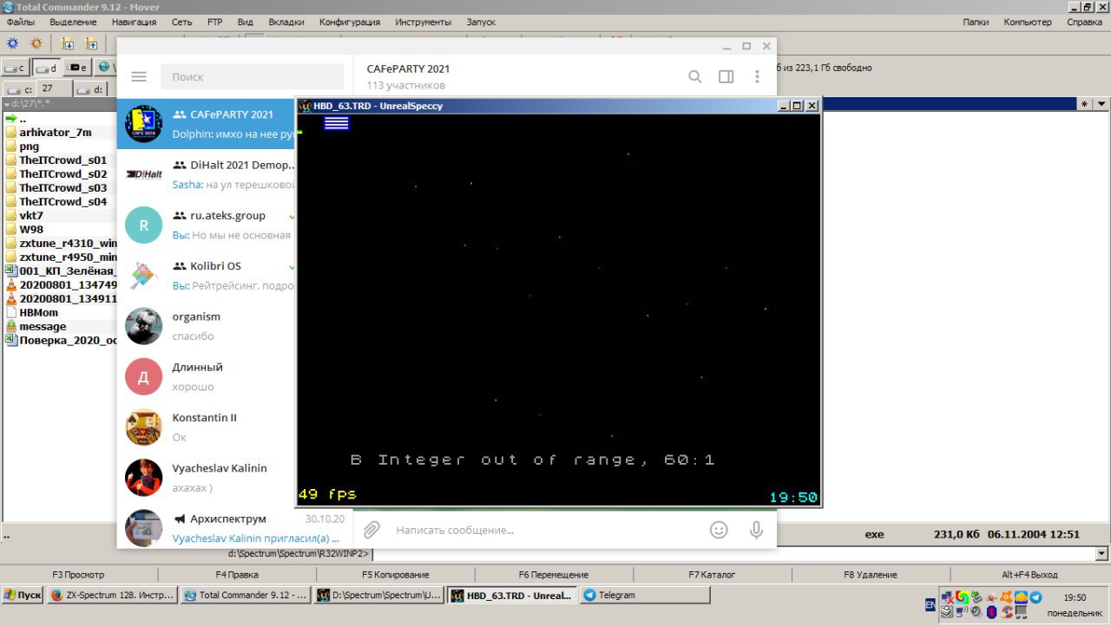Switch to drive c button
This screenshot has height=626, width=1111.
click(x=16, y=68)
